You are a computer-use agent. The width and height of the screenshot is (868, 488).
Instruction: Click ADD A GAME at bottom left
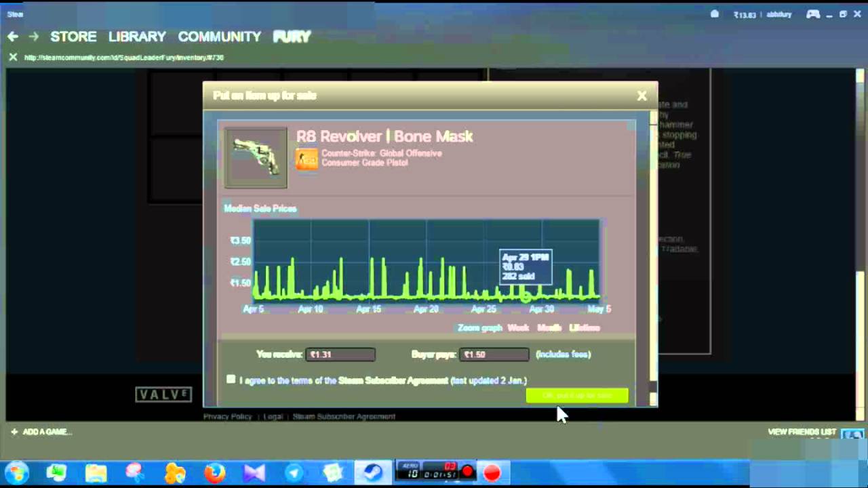click(41, 432)
